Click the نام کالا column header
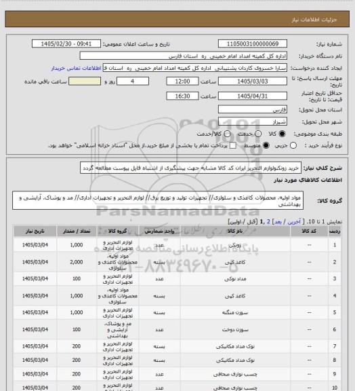Image resolution: width=355 pixels, height=391 pixels. point(235,231)
